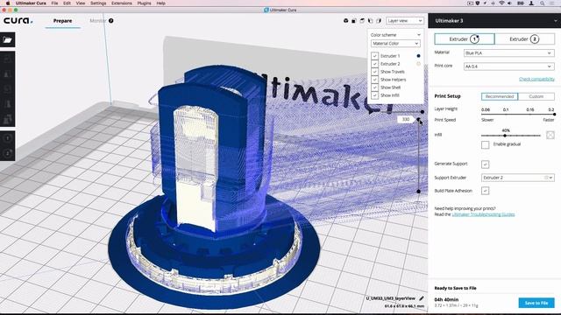Toggle the Build Plate Adhesion checkbox
The image size is (561, 315).
pyautogui.click(x=485, y=191)
